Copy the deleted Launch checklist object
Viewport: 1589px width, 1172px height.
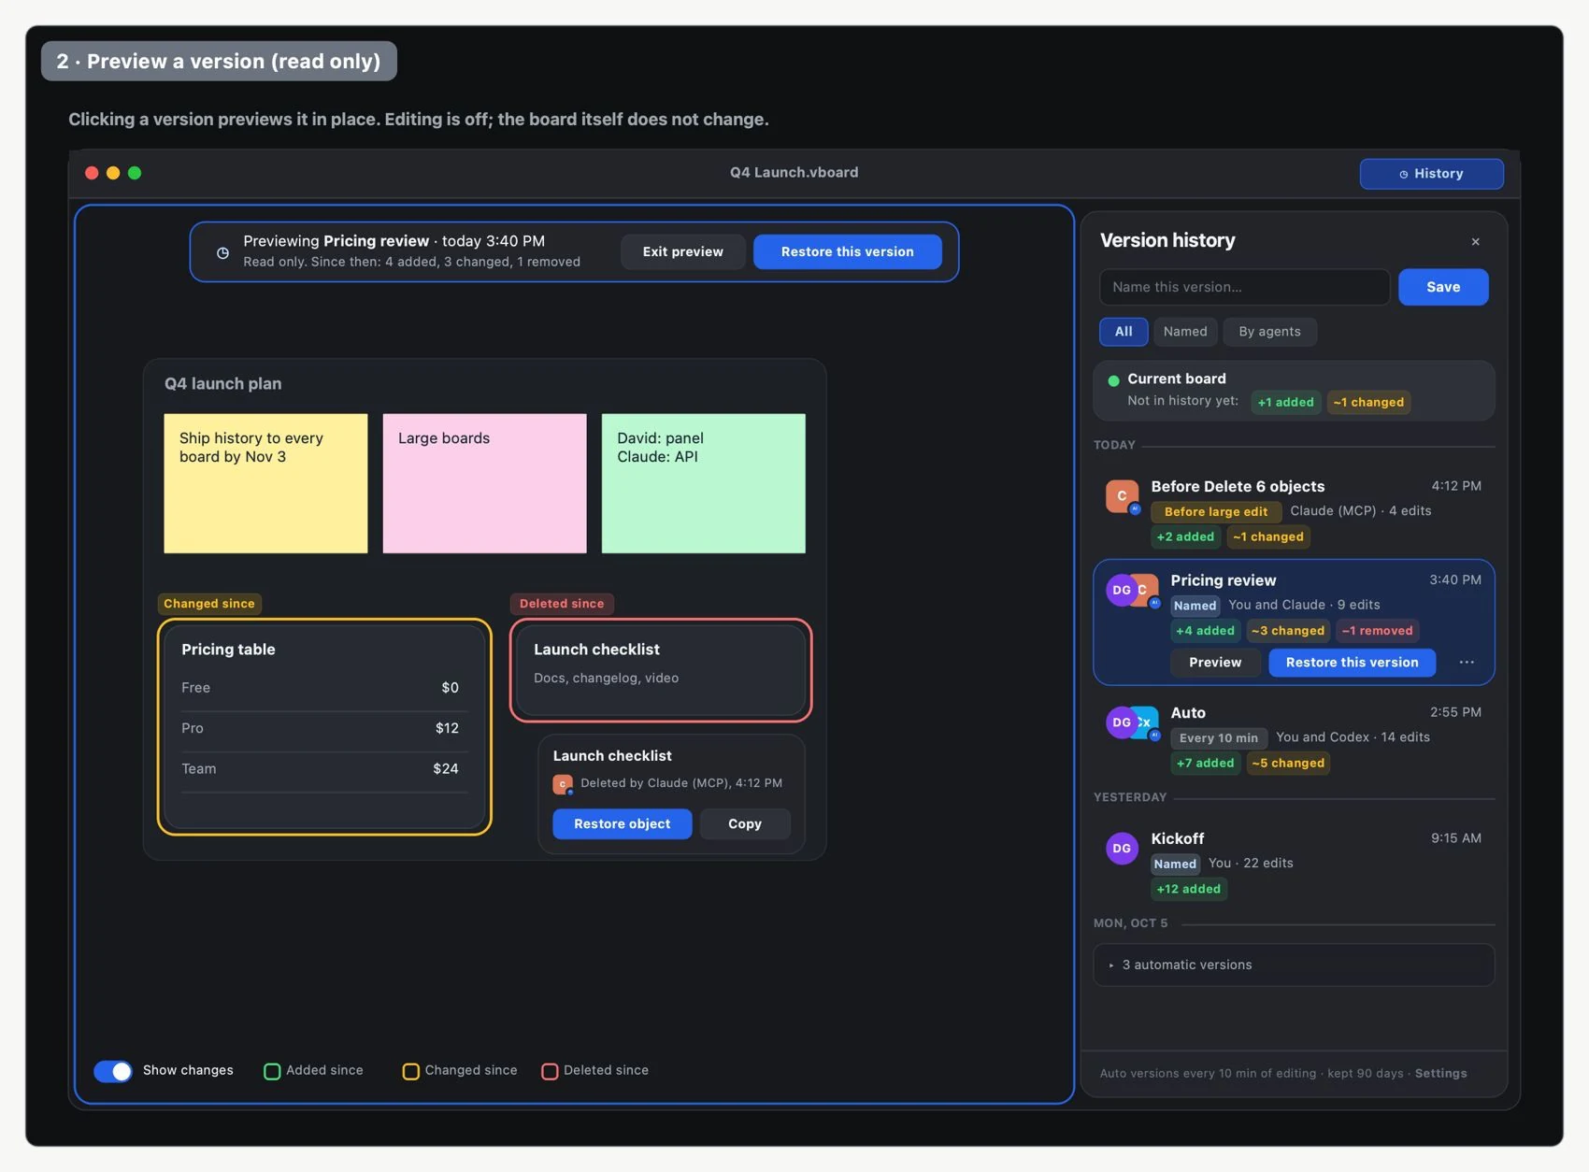coord(744,823)
